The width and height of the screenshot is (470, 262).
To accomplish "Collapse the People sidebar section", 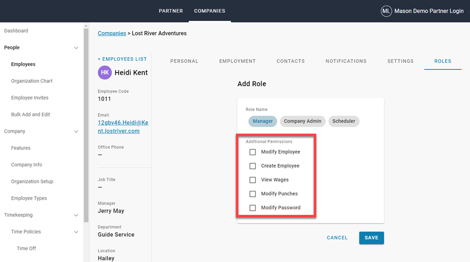I will tap(76, 47).
